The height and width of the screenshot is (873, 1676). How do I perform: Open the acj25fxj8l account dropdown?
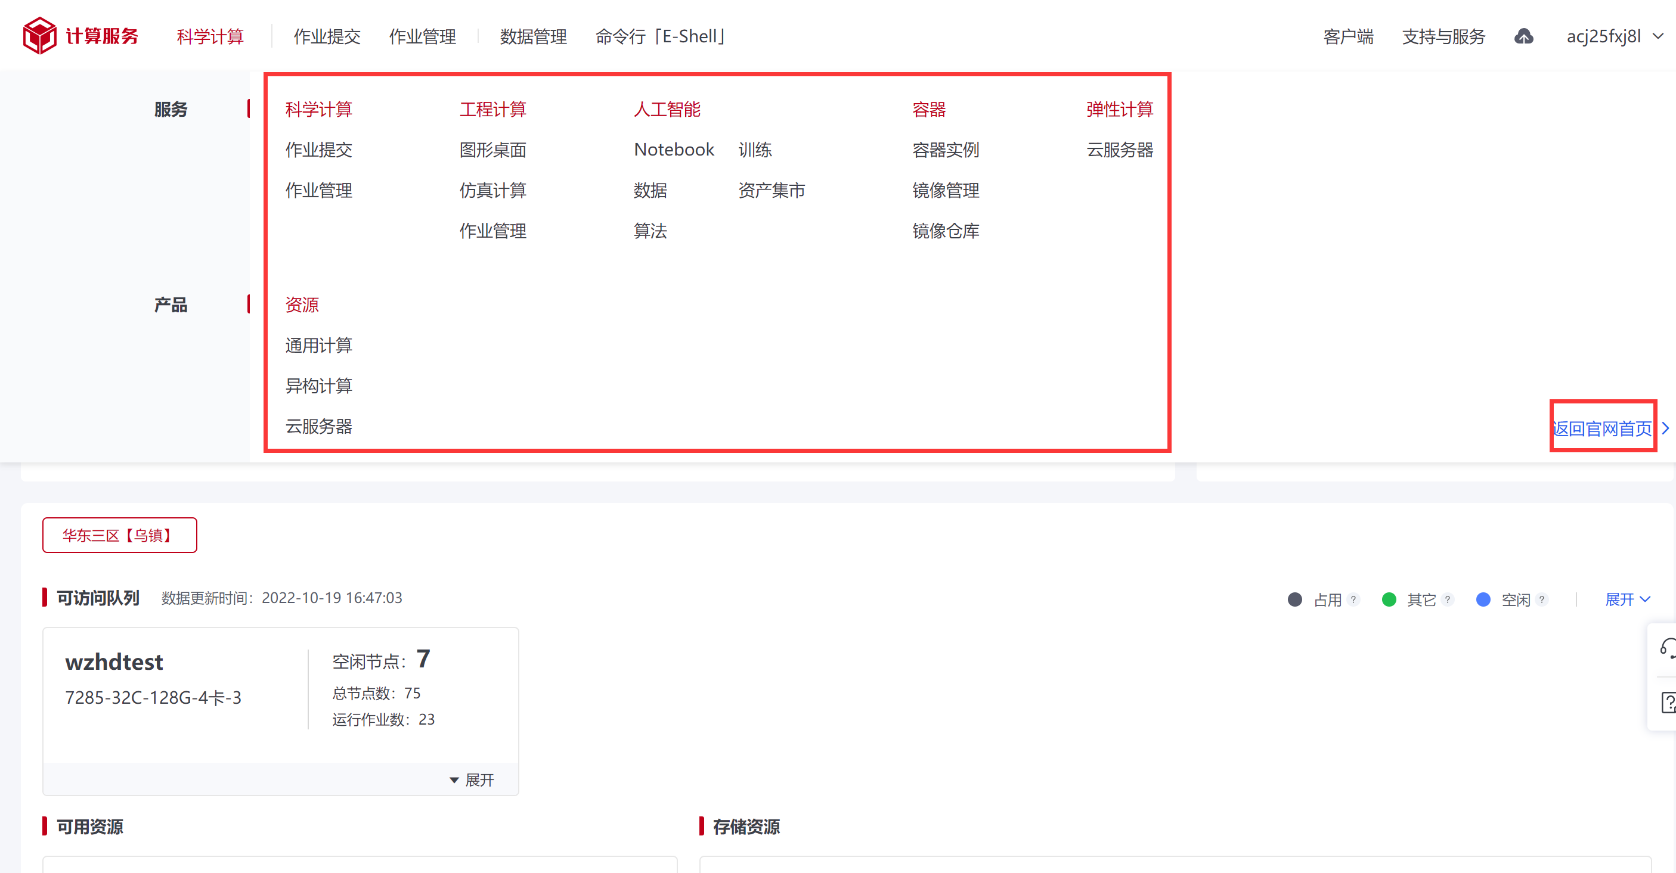pos(1615,36)
